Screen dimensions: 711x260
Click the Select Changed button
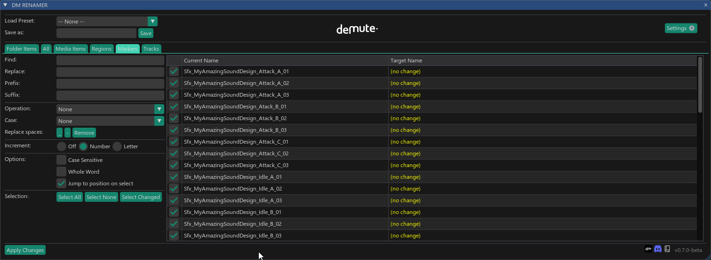tap(141, 197)
